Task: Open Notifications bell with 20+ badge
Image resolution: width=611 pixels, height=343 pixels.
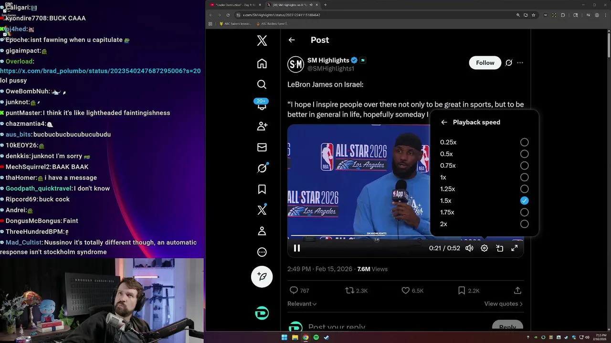Action: (x=262, y=105)
